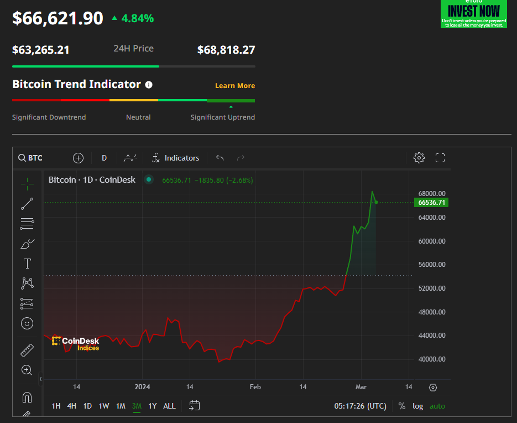Open the XABCD pattern tool
Viewport: 517px width, 423px height.
point(27,283)
